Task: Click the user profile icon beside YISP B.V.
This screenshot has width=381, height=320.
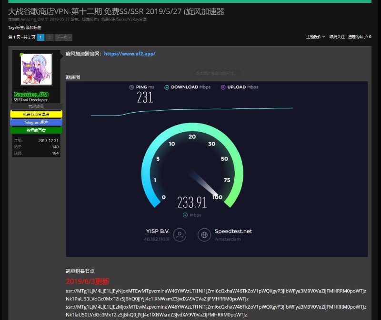Action: point(180,234)
